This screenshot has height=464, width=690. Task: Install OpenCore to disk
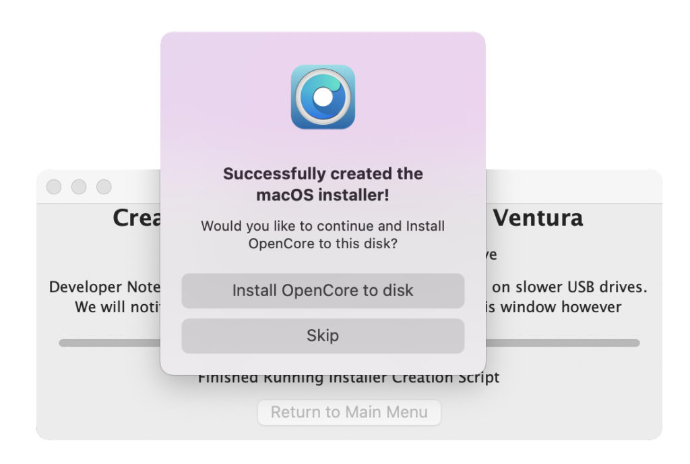tap(323, 291)
